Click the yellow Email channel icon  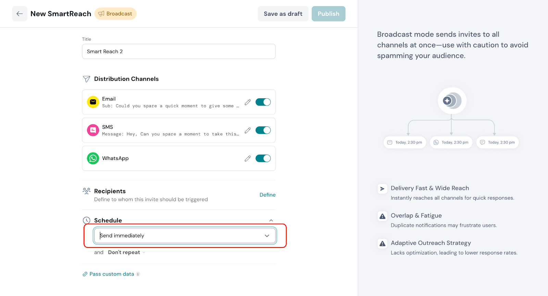(x=93, y=102)
